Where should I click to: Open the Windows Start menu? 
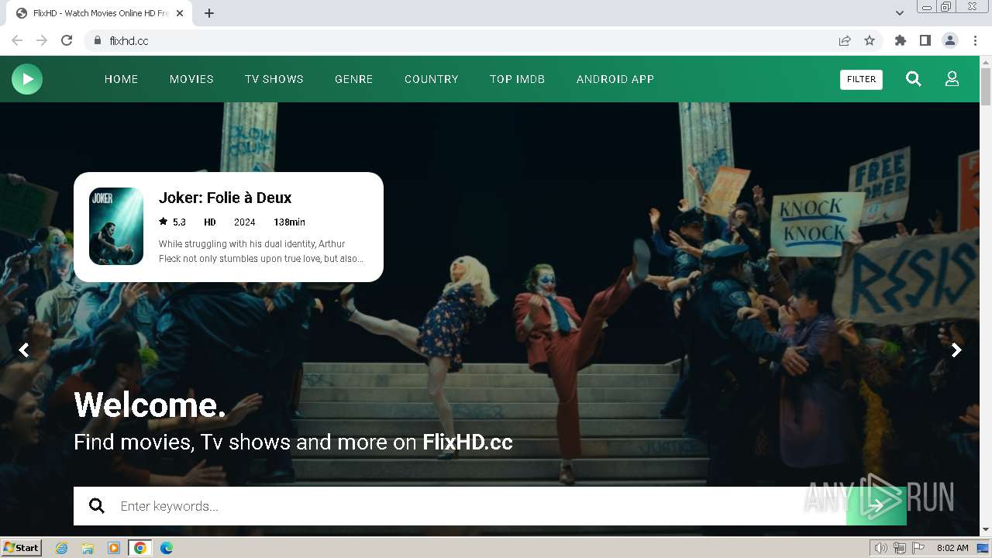[x=22, y=548]
